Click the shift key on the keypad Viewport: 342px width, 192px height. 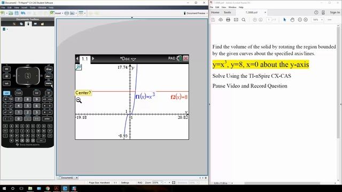click(19, 93)
